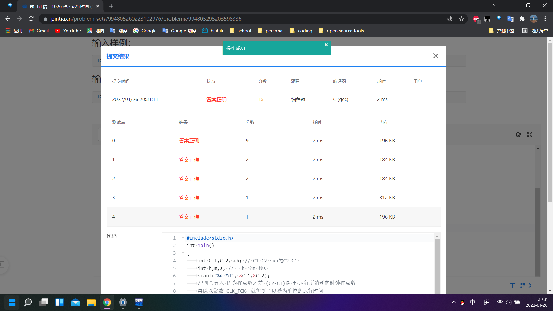Open a new browser tab
This screenshot has width=553, height=311.
point(111,6)
